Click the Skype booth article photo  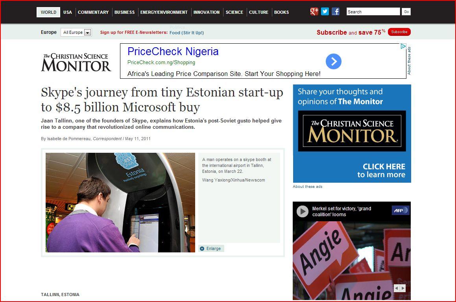click(120, 202)
